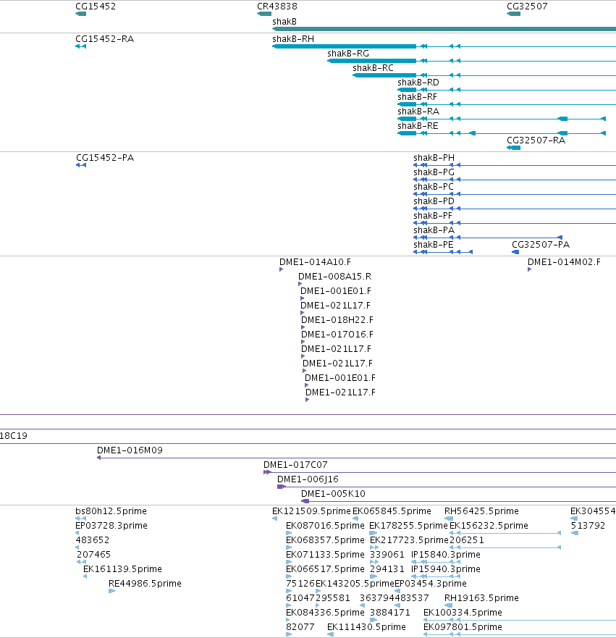616x638 pixels.
Task: Click the shakB-RE transcript label
Action: coord(418,126)
